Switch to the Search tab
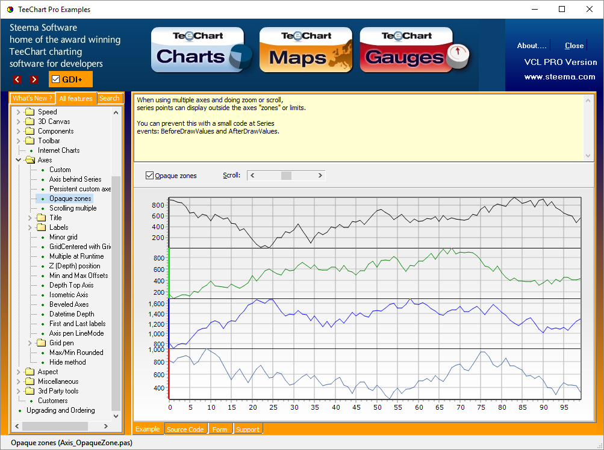Screen dimensions: 604x450 110,98
